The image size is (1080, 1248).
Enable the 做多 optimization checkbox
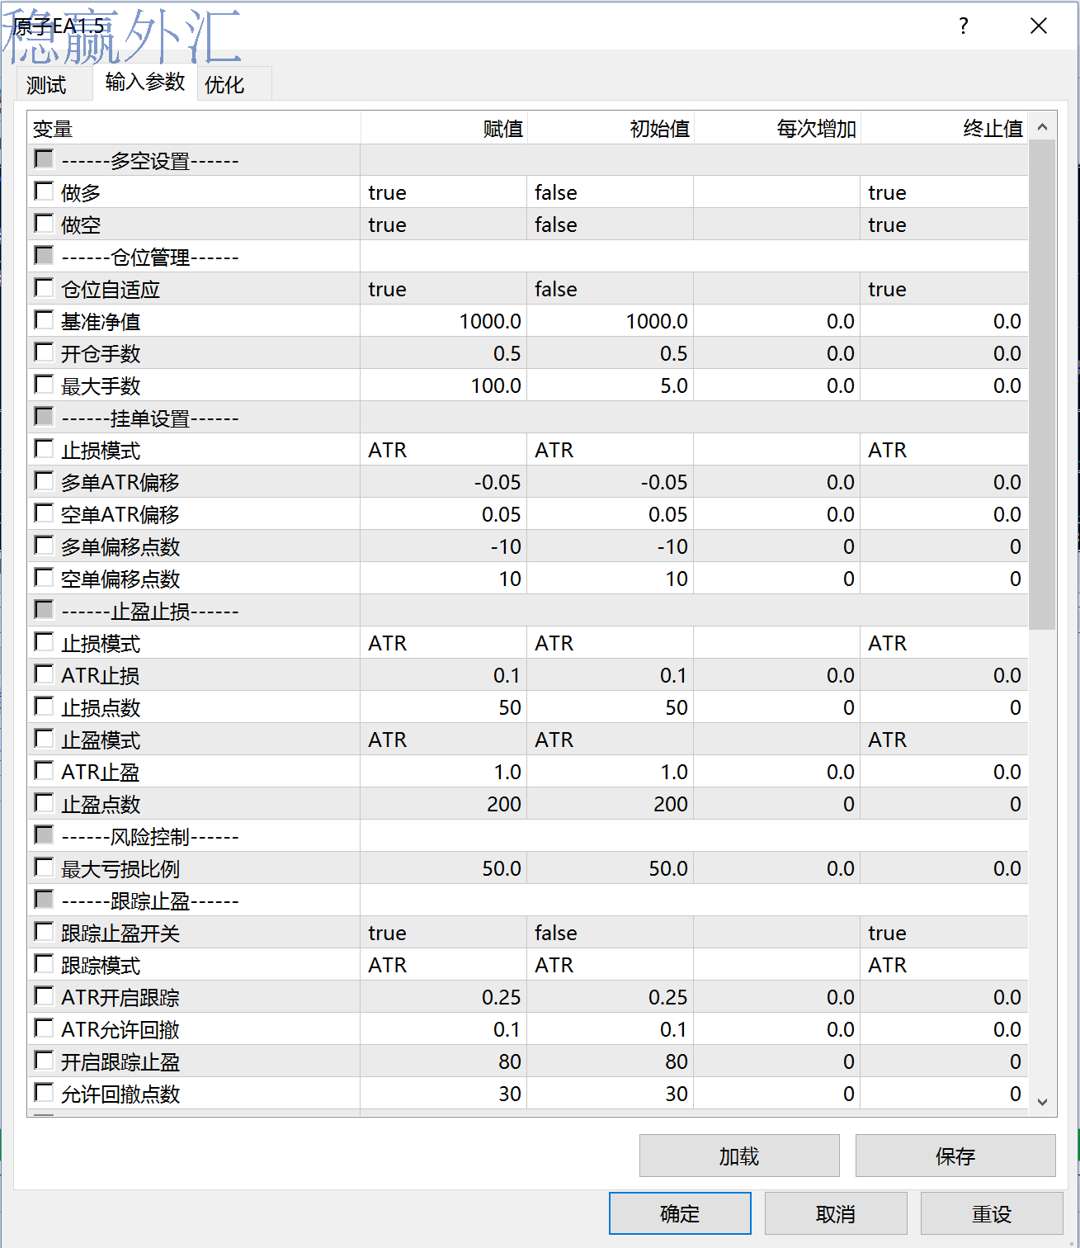click(x=44, y=191)
